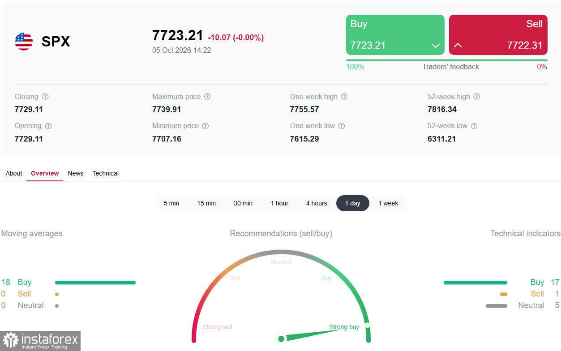Click the One week low value 7615.29

[304, 139]
